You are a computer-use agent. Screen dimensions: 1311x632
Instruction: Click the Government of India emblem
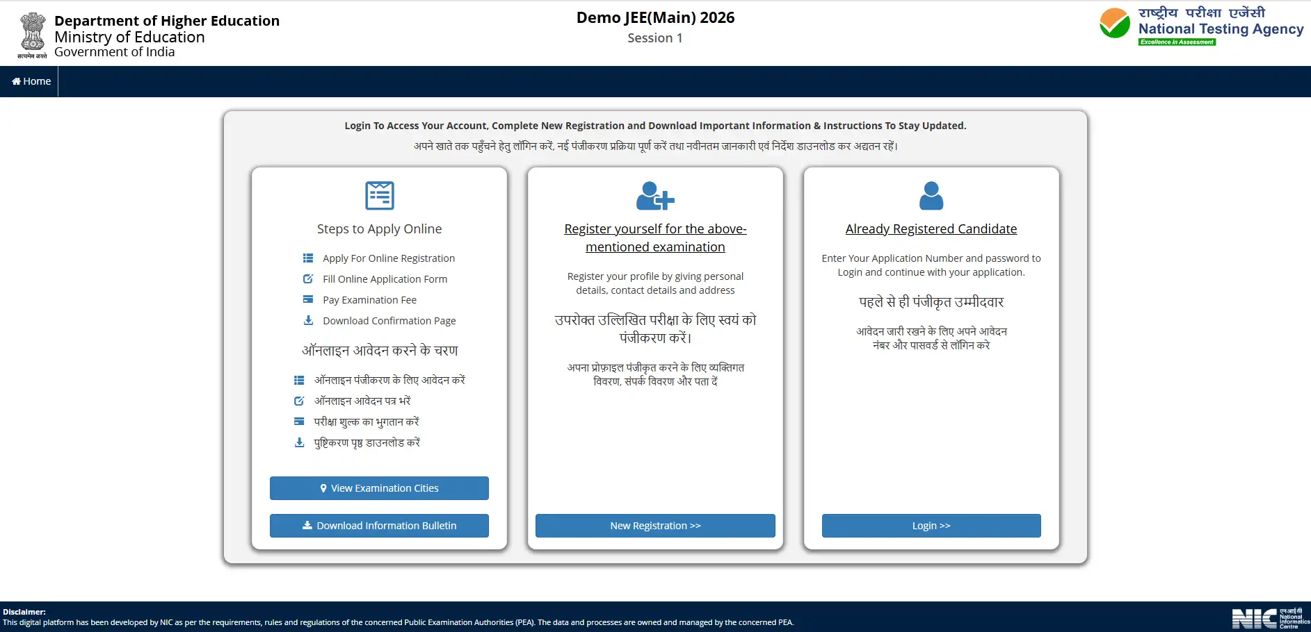(32, 35)
